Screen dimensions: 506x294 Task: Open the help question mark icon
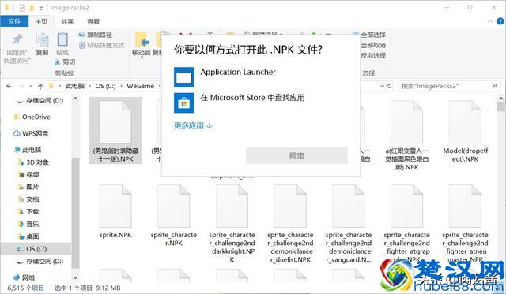click(500, 21)
